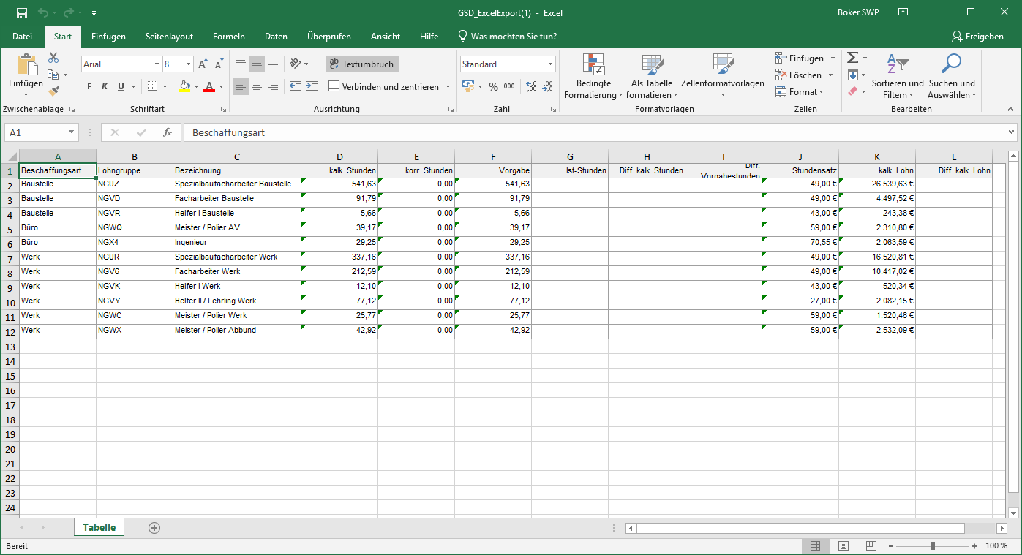
Task: Apply percent number format
Action: pyautogui.click(x=493, y=86)
